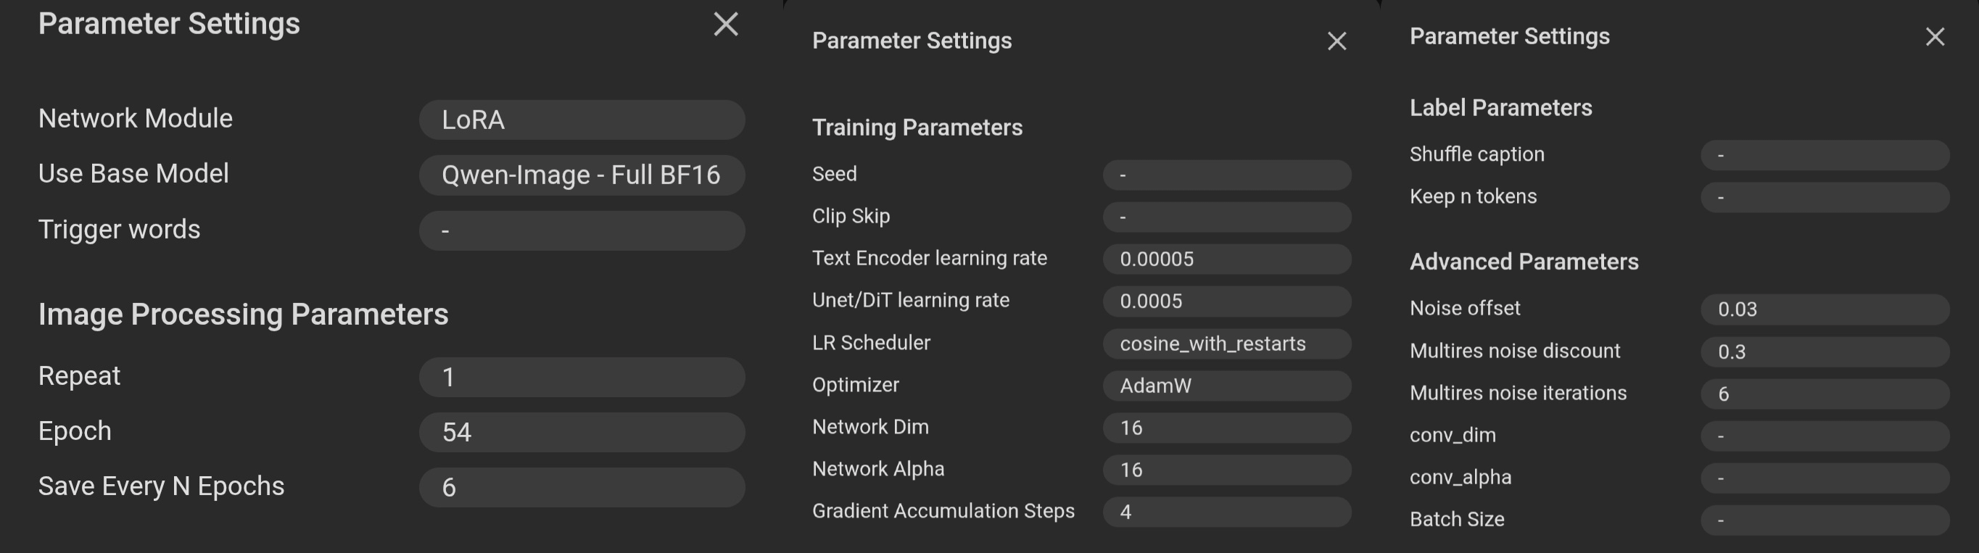Screen dimensions: 1979x553
Task: Open the Network Module LoRA field
Action: (582, 120)
